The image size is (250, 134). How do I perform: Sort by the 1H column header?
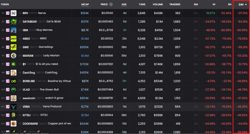(214, 4)
